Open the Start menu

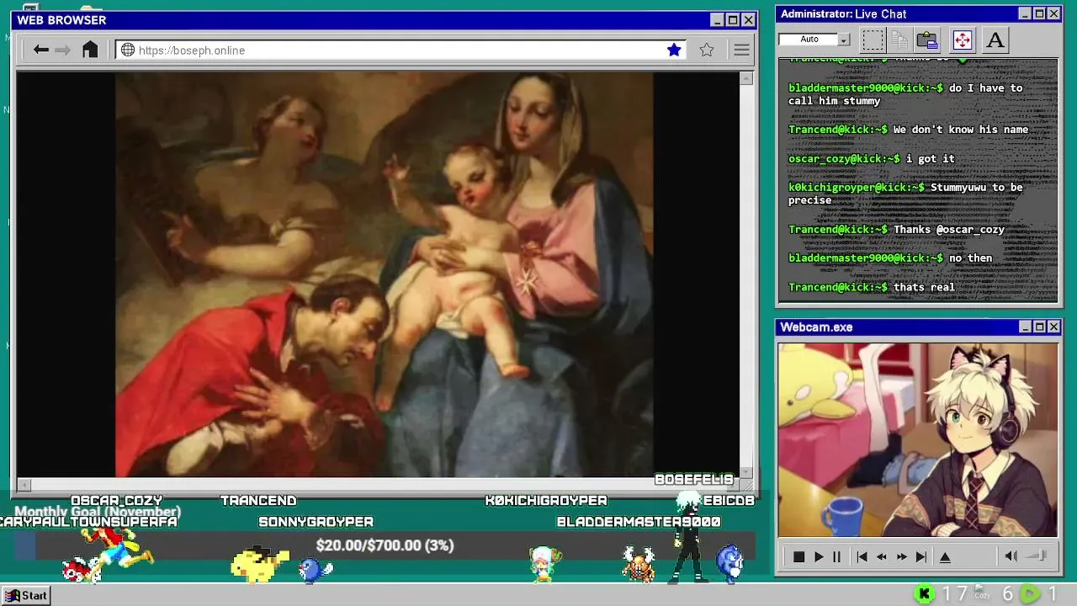pos(26,595)
